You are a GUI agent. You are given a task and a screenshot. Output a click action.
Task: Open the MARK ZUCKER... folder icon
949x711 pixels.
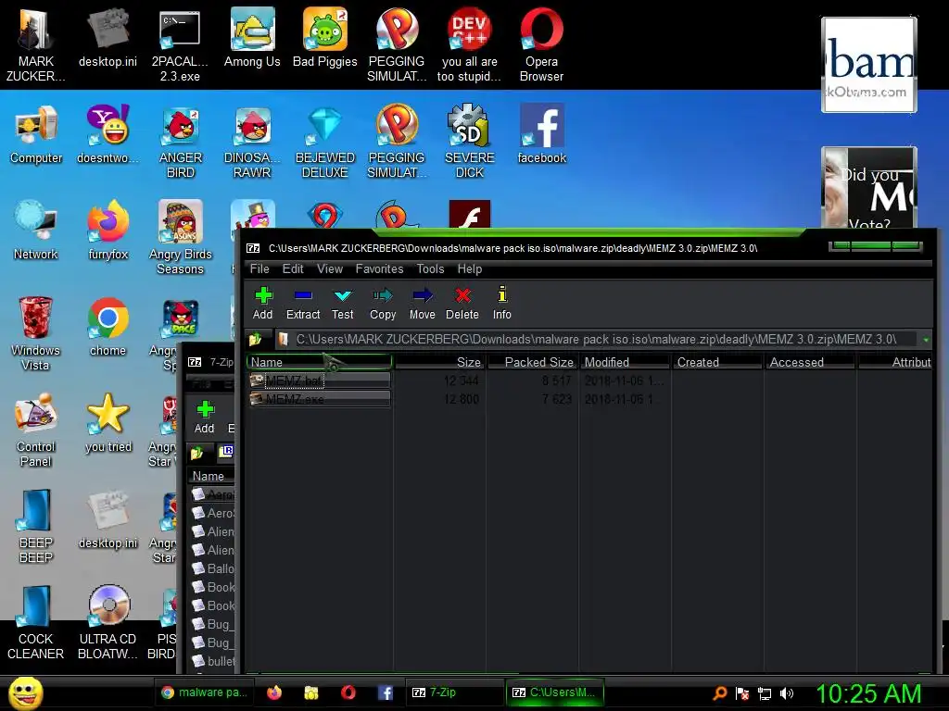point(36,45)
